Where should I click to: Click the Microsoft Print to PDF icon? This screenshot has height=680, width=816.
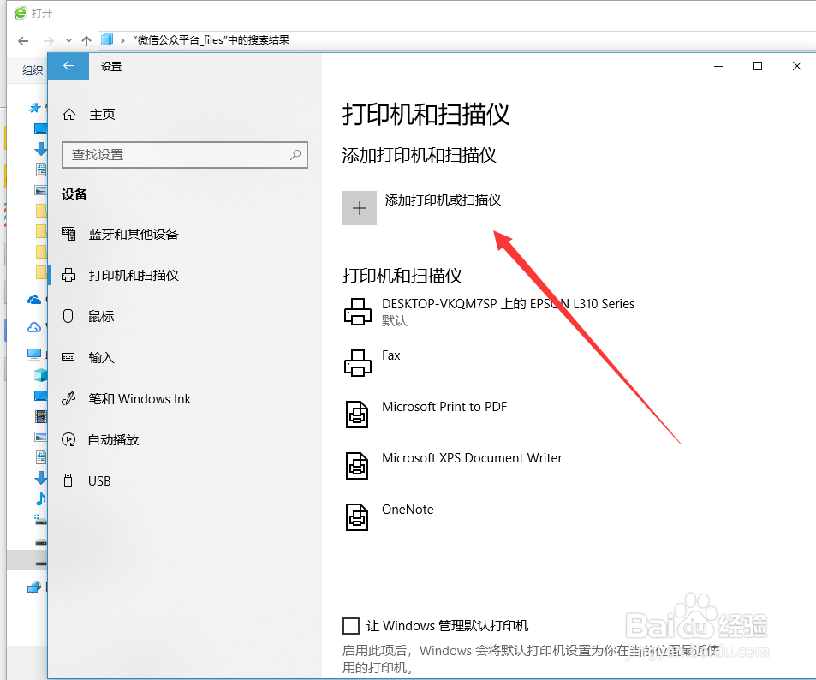[357, 415]
